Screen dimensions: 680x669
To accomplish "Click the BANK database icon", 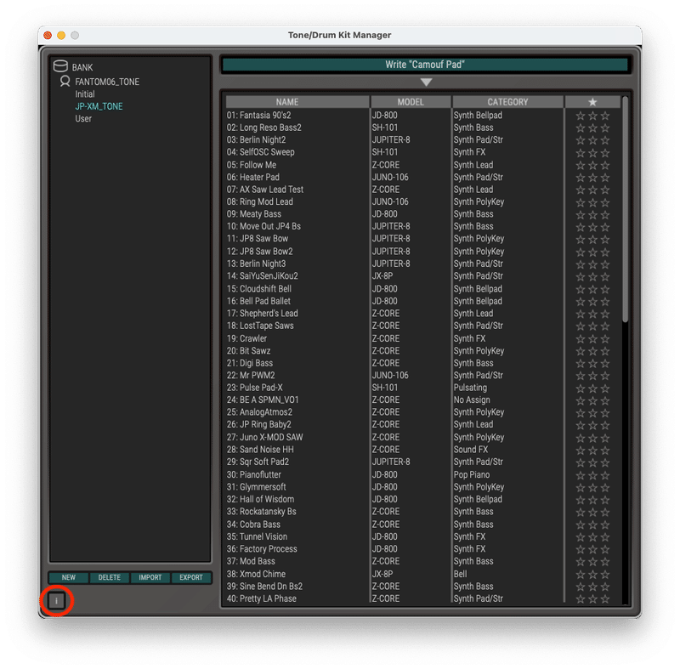I will (60, 66).
